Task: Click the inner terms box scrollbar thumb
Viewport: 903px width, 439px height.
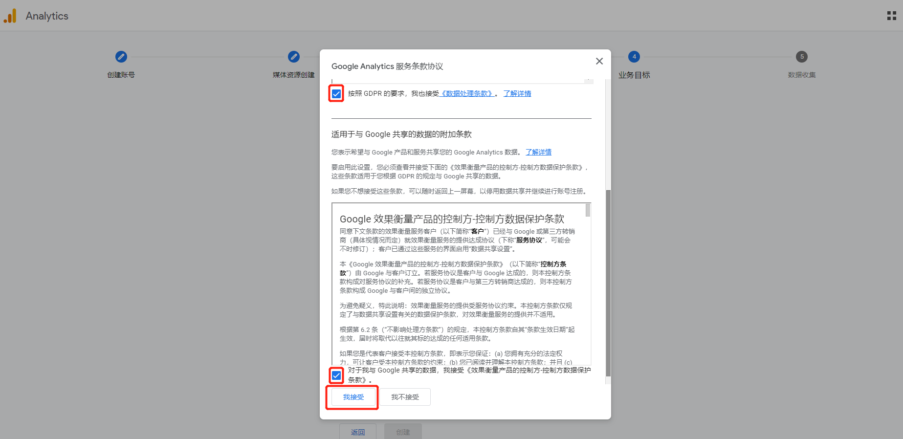Action: pyautogui.click(x=588, y=210)
